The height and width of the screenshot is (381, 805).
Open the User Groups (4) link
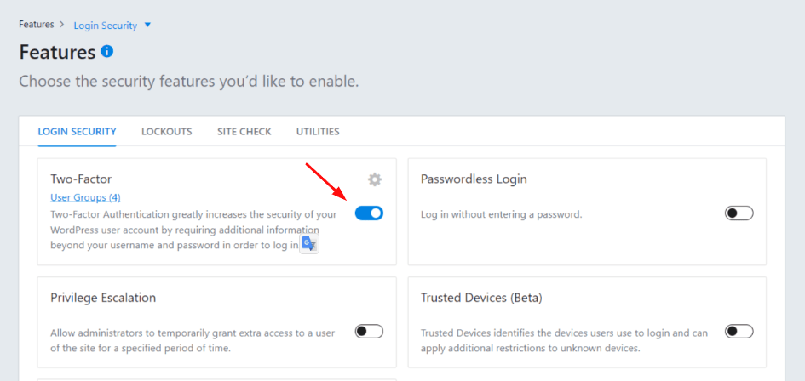[x=86, y=197]
